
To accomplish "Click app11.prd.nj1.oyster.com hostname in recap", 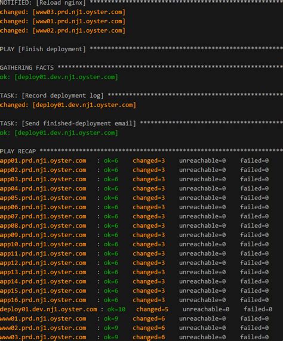I will coord(43,253).
